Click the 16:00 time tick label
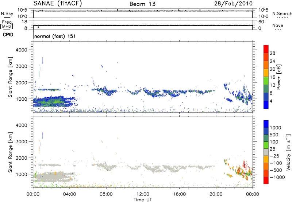This screenshot has height=202, width=292. click(x=179, y=194)
